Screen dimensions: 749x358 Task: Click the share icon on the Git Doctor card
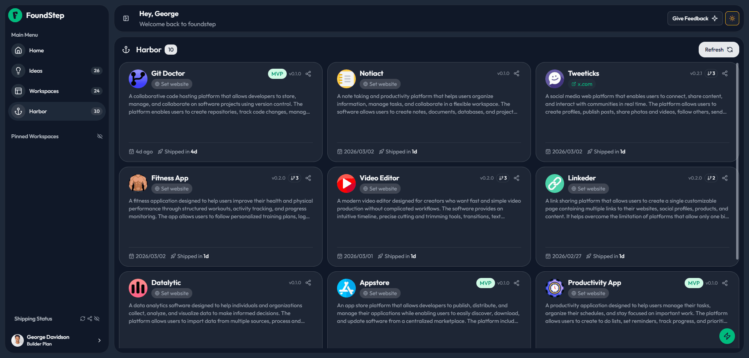pyautogui.click(x=308, y=73)
